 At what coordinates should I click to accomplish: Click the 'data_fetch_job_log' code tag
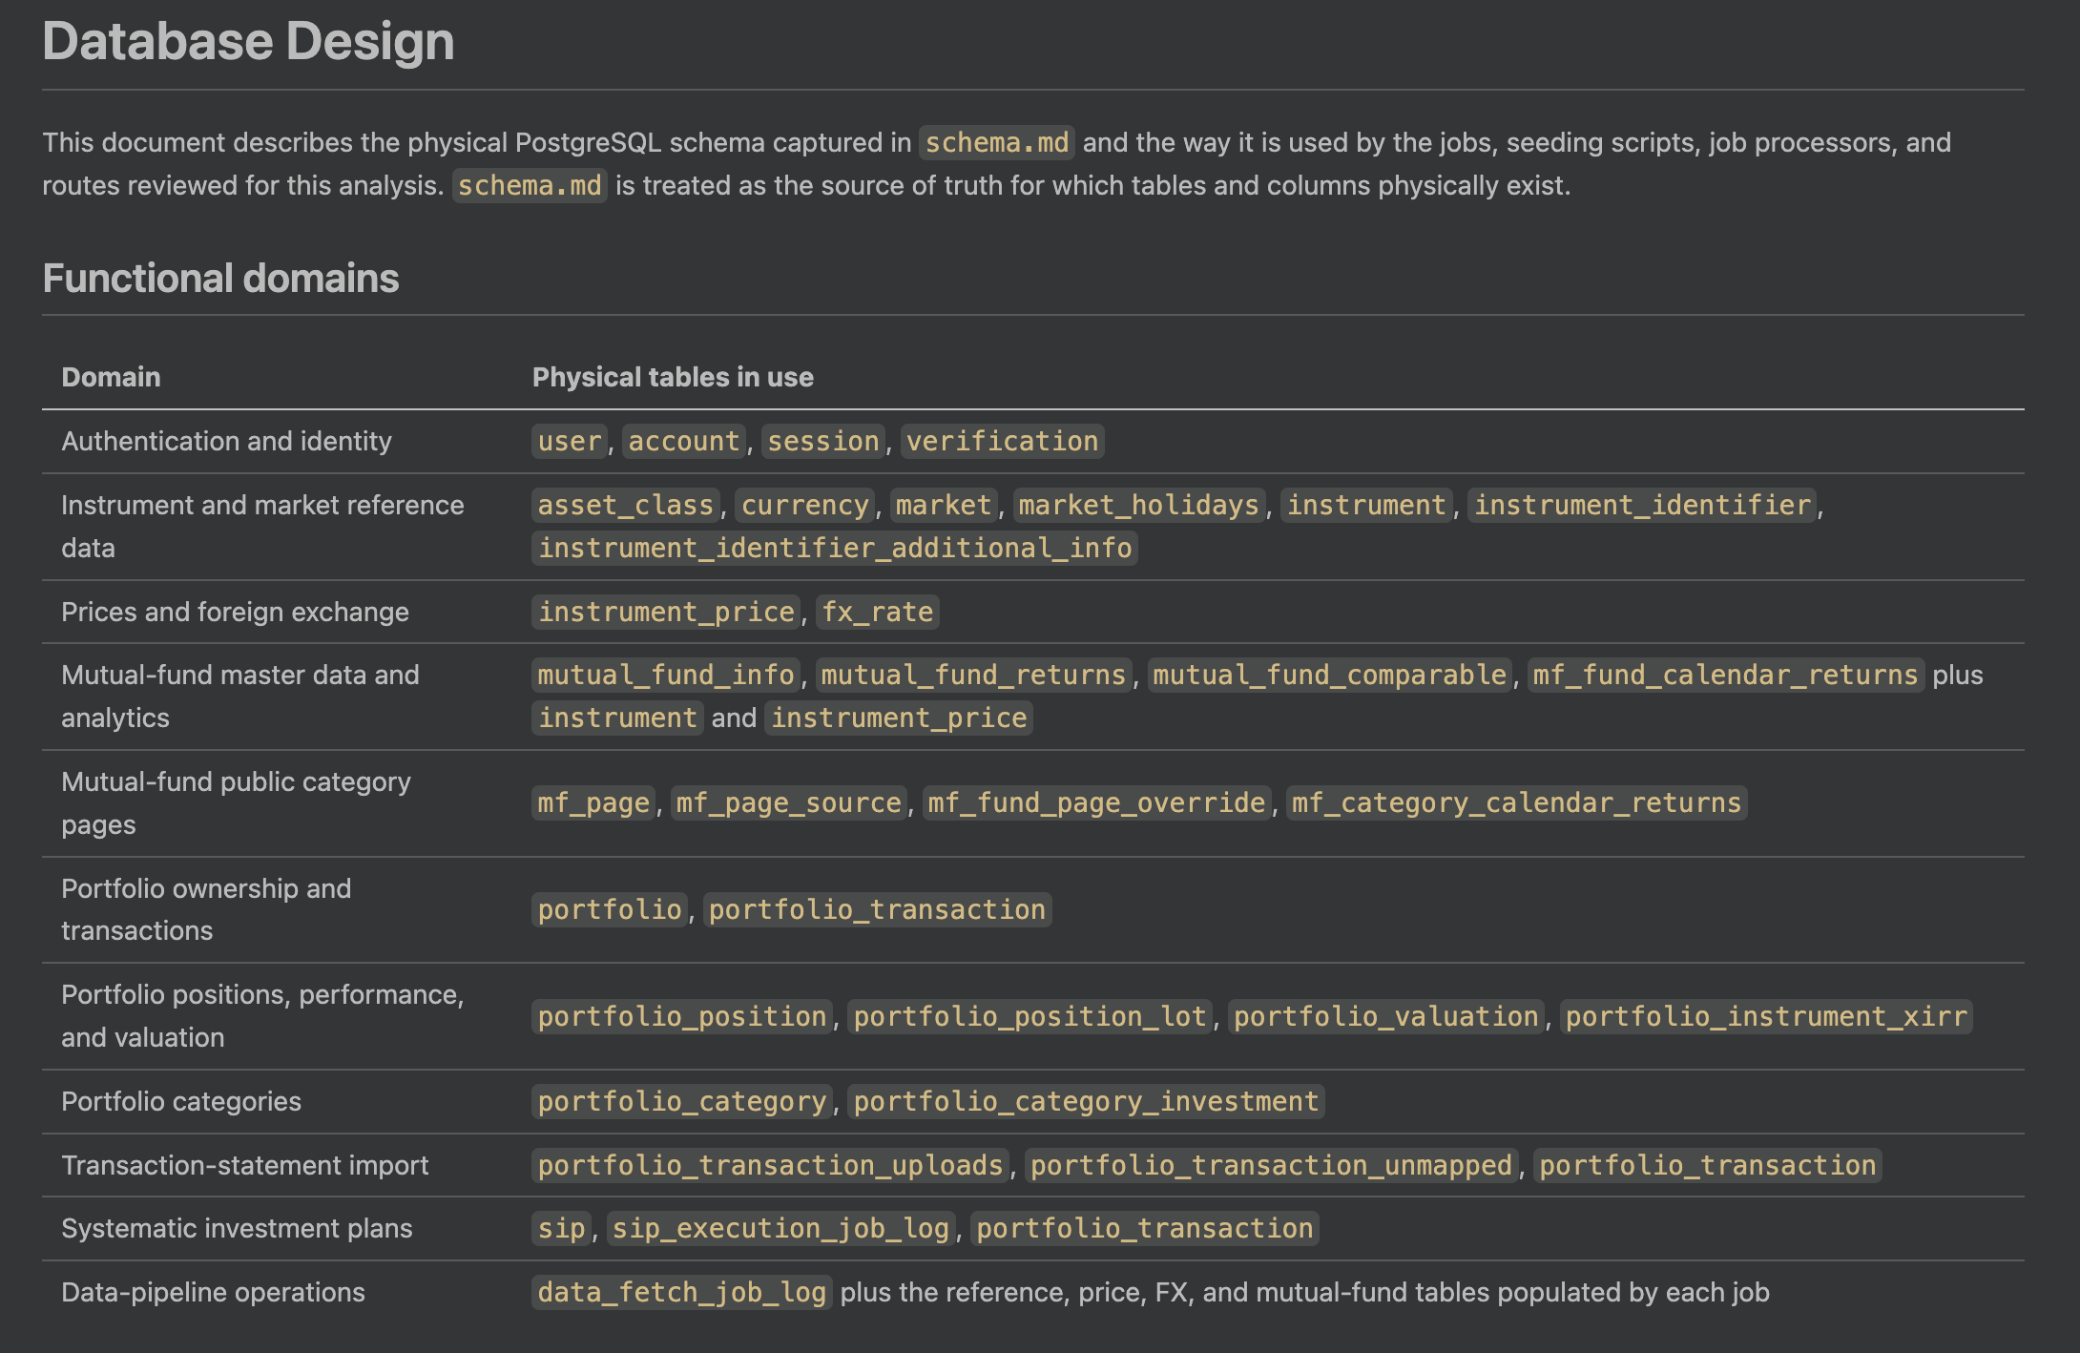pos(681,1292)
